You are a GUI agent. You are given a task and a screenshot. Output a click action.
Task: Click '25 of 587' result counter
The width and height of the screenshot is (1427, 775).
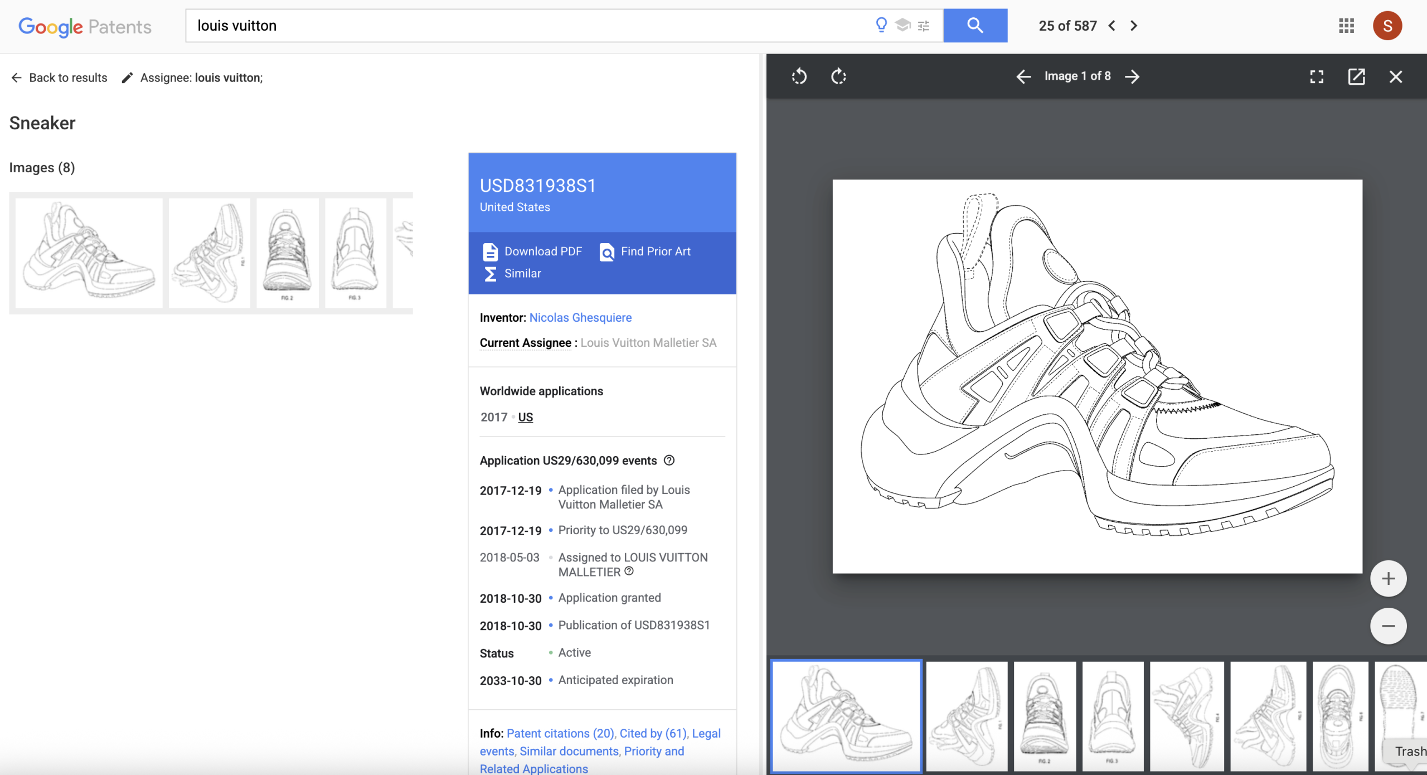point(1067,26)
